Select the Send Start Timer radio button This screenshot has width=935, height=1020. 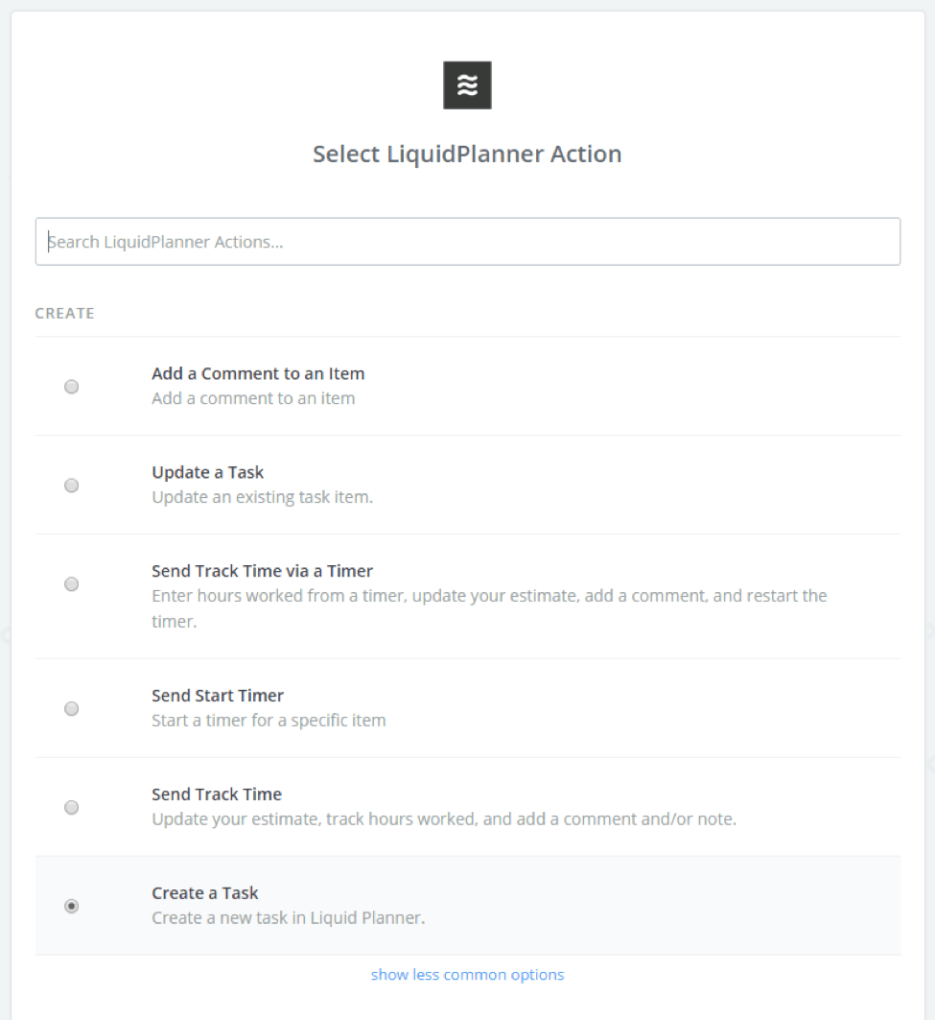coord(72,708)
